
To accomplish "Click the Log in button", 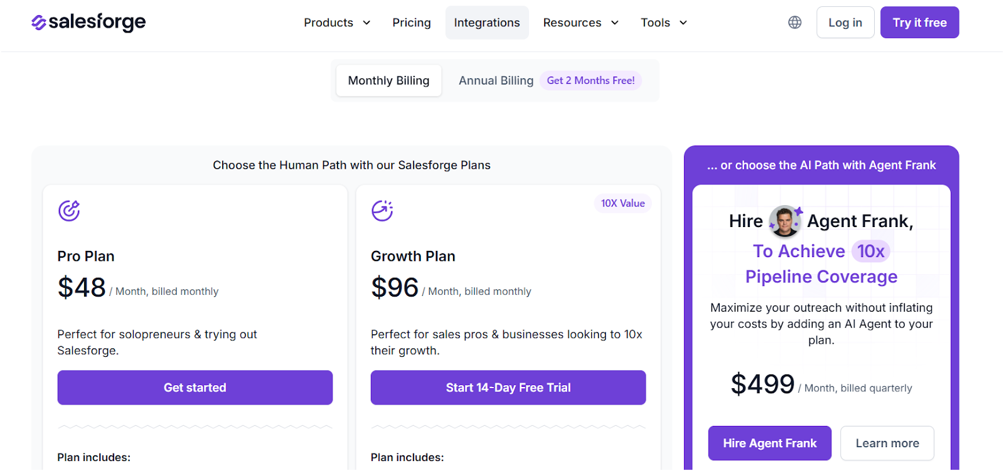I will [845, 22].
